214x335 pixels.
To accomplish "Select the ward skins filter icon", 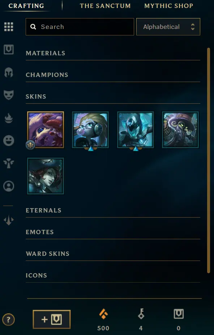I will coord(9,163).
